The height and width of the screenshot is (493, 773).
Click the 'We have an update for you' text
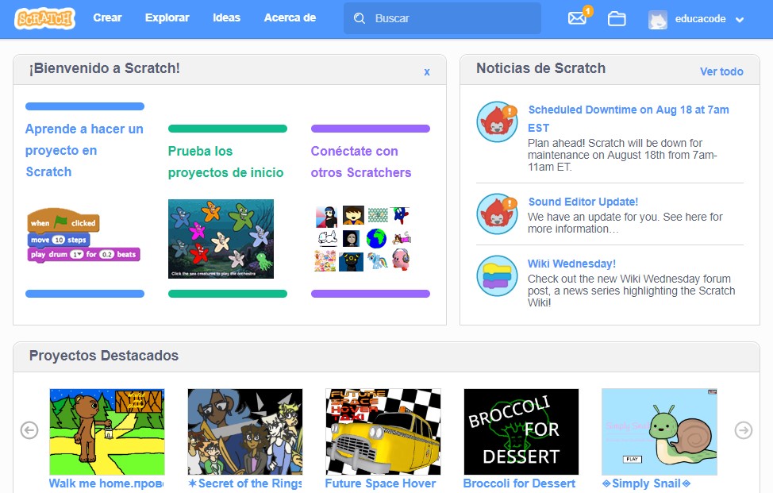[x=625, y=223]
